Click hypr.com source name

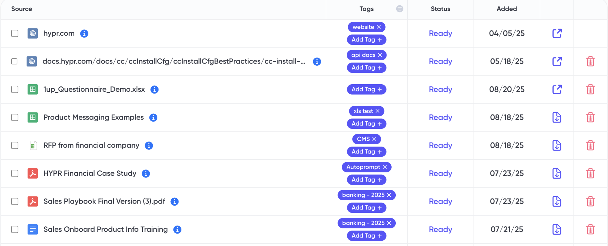59,34
